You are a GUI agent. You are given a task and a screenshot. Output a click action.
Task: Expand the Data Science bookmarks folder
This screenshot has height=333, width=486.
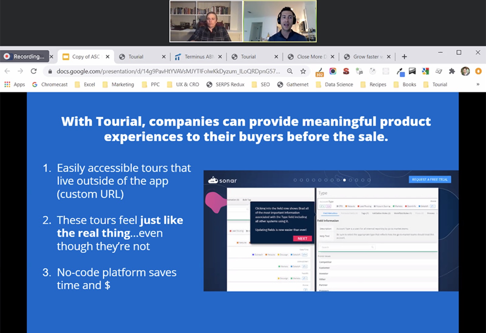(334, 84)
